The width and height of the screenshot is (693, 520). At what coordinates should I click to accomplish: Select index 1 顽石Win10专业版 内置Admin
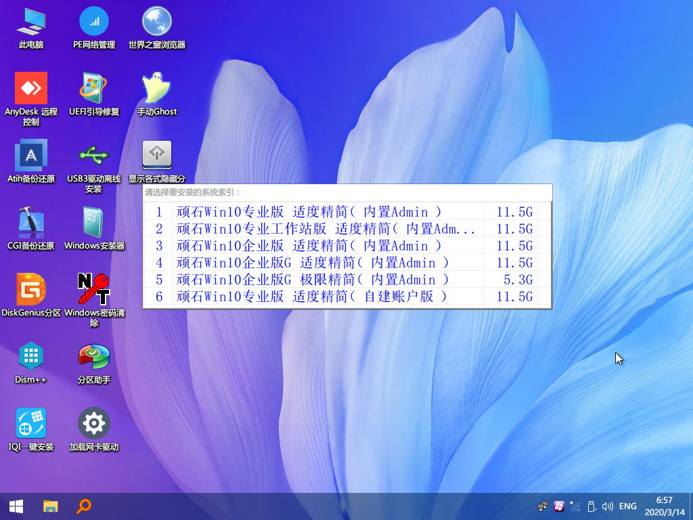click(x=326, y=212)
